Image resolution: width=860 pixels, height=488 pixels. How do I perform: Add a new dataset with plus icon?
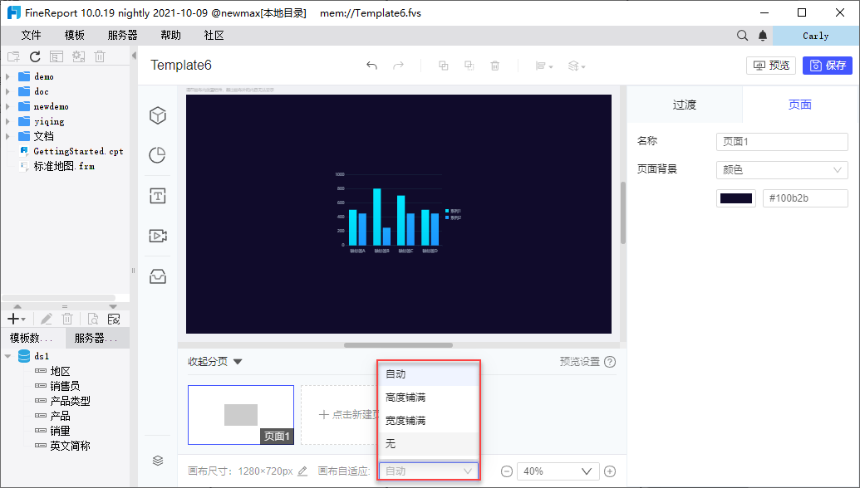17,319
